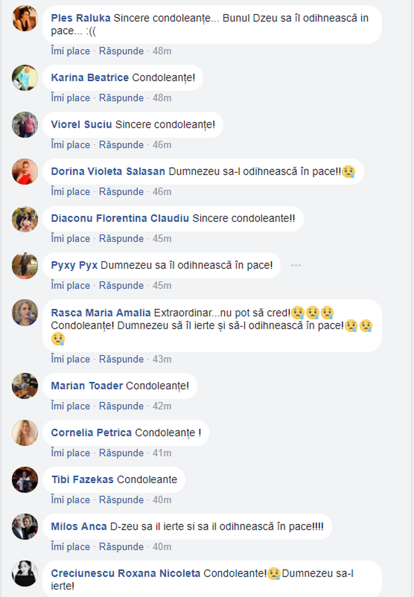Click Creciunescu Roxana Nicoleta's avatar
Image resolution: width=414 pixels, height=597 pixels.
(25, 573)
